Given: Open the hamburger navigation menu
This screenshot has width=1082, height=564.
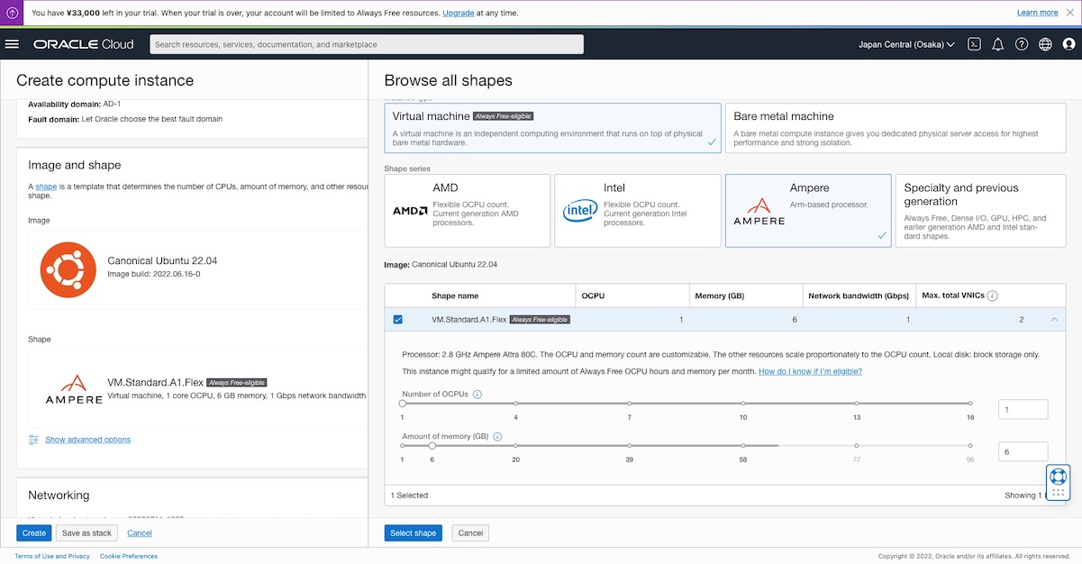Looking at the screenshot, I should 12,44.
